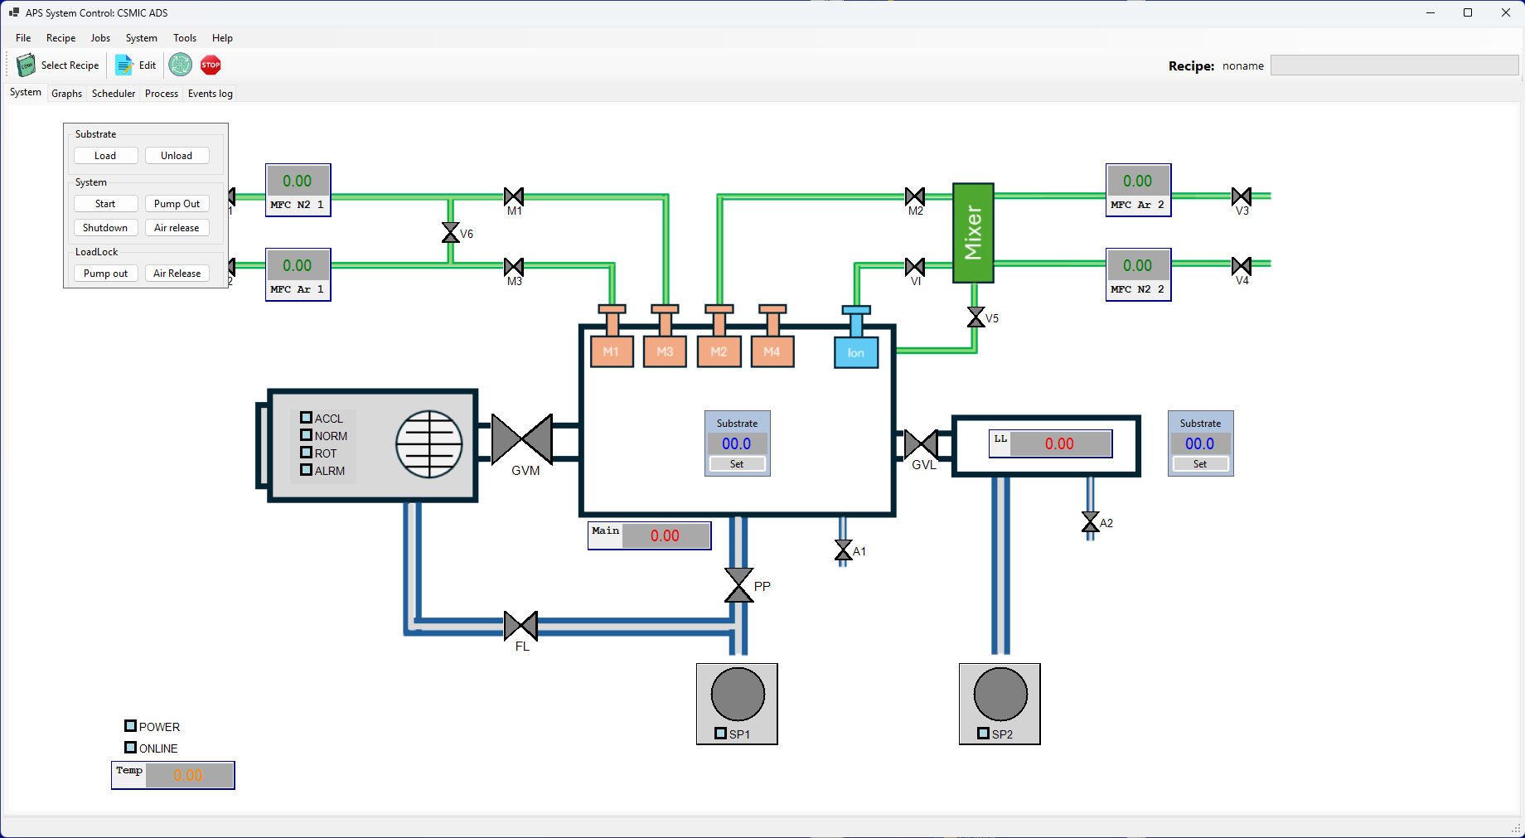Click the recipe name input field

pos(1394,65)
